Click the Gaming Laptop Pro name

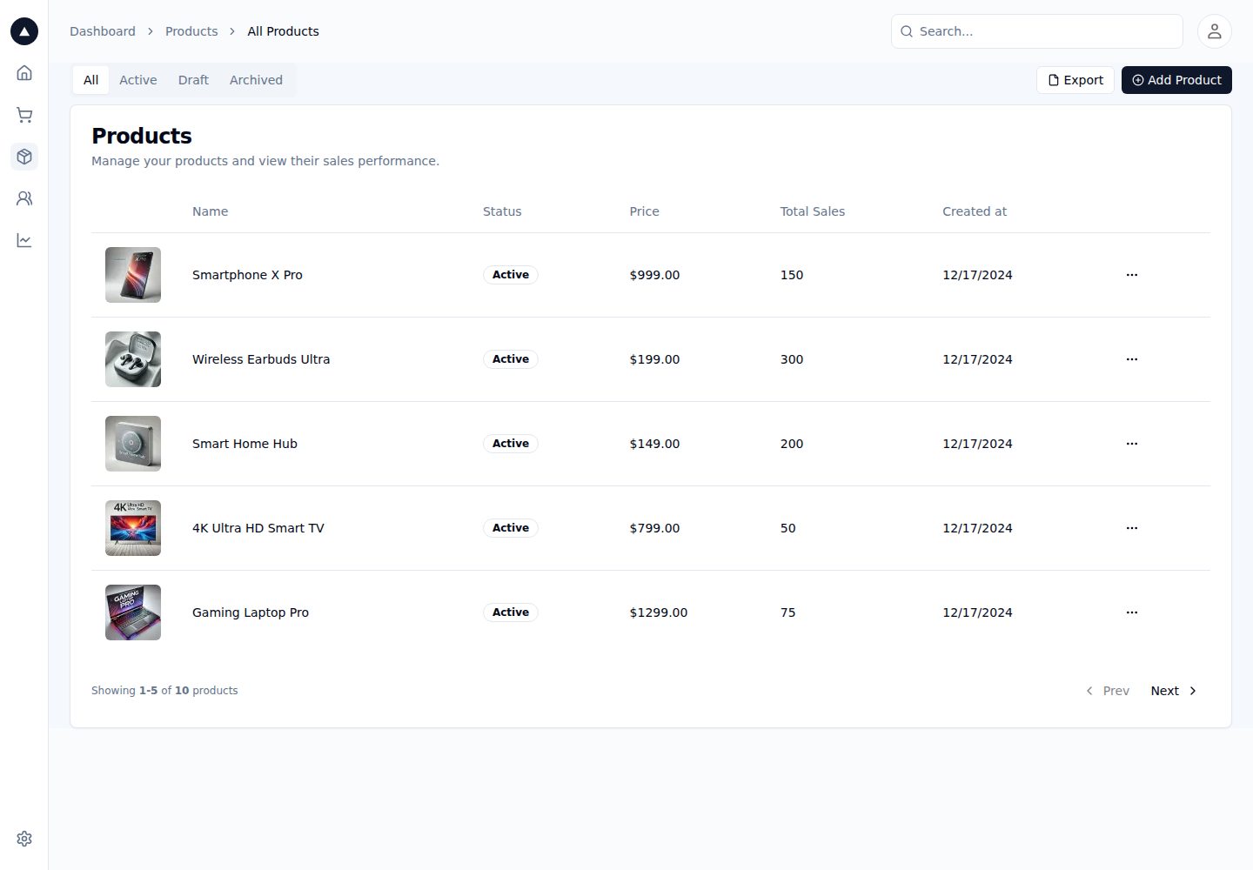pyautogui.click(x=251, y=612)
